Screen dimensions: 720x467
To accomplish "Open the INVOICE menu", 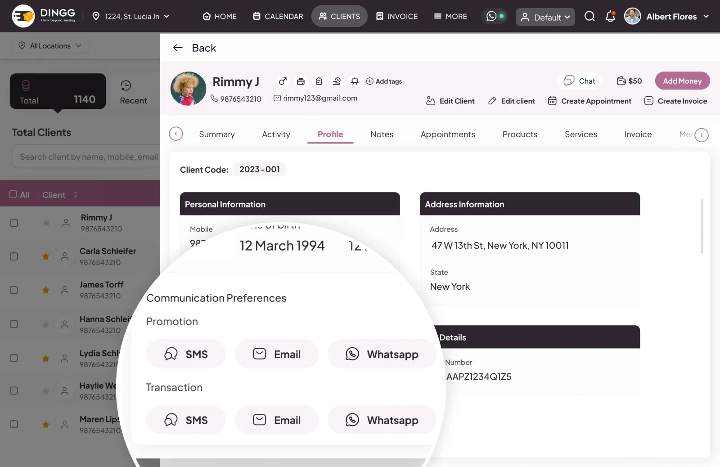I will click(397, 16).
